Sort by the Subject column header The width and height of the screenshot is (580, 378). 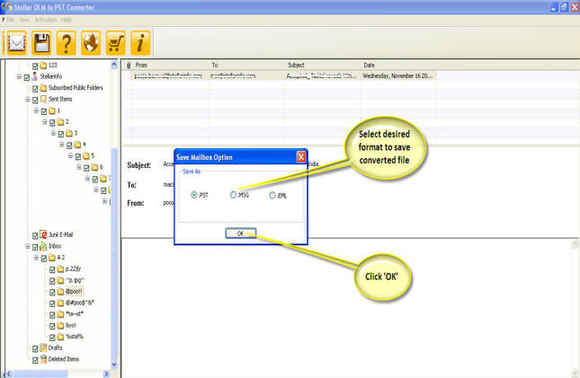[x=296, y=65]
